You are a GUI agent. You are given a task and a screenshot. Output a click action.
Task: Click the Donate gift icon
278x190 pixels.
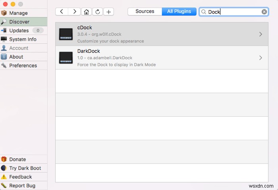(x=4, y=159)
